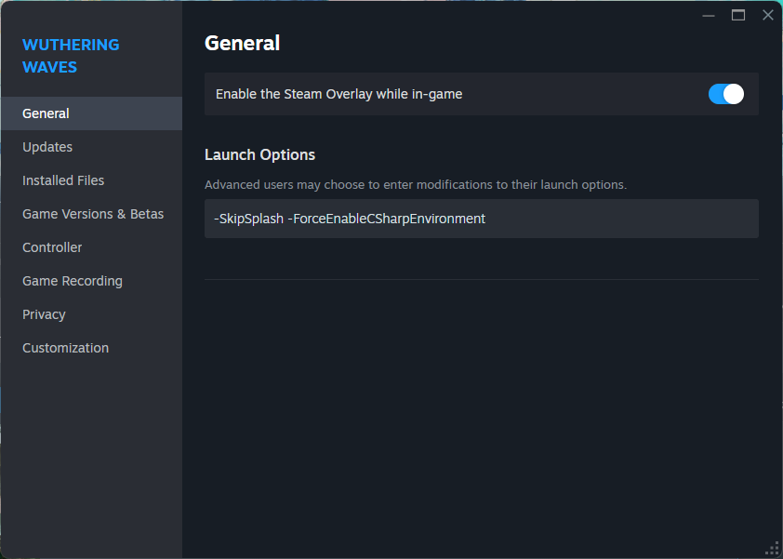
Task: Click the window resize grip in the corner
Action: click(772, 549)
